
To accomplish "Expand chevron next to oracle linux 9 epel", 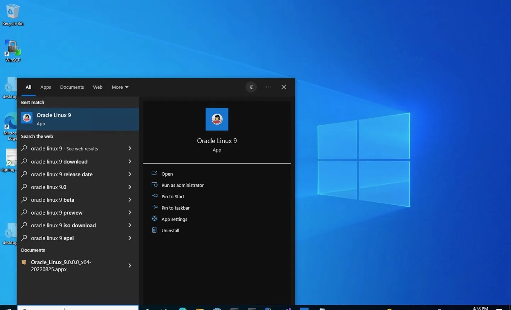I will click(x=130, y=238).
